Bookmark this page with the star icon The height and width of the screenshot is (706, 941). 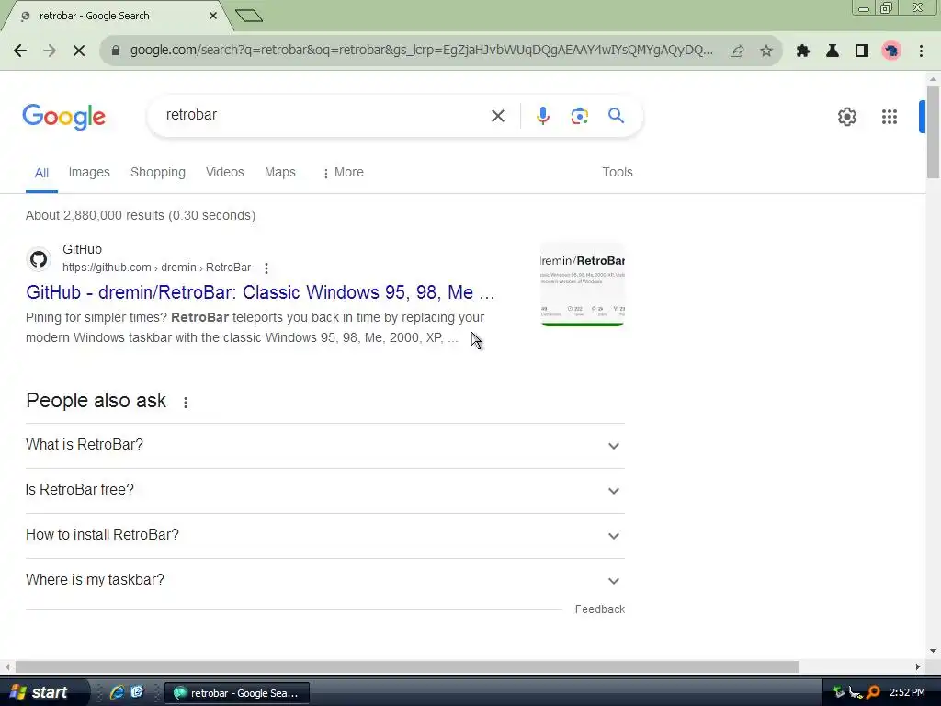[765, 51]
